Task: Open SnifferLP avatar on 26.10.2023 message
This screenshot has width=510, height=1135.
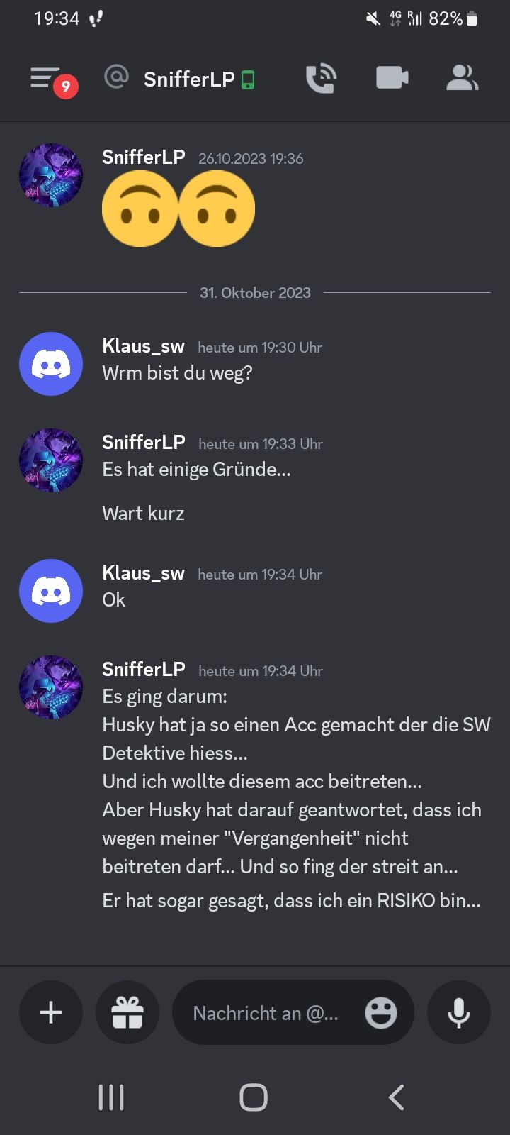Action: pyautogui.click(x=51, y=175)
